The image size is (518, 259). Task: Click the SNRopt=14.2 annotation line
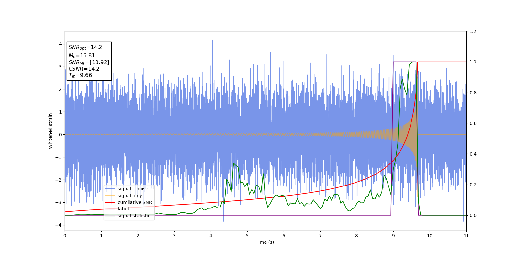coord(85,47)
